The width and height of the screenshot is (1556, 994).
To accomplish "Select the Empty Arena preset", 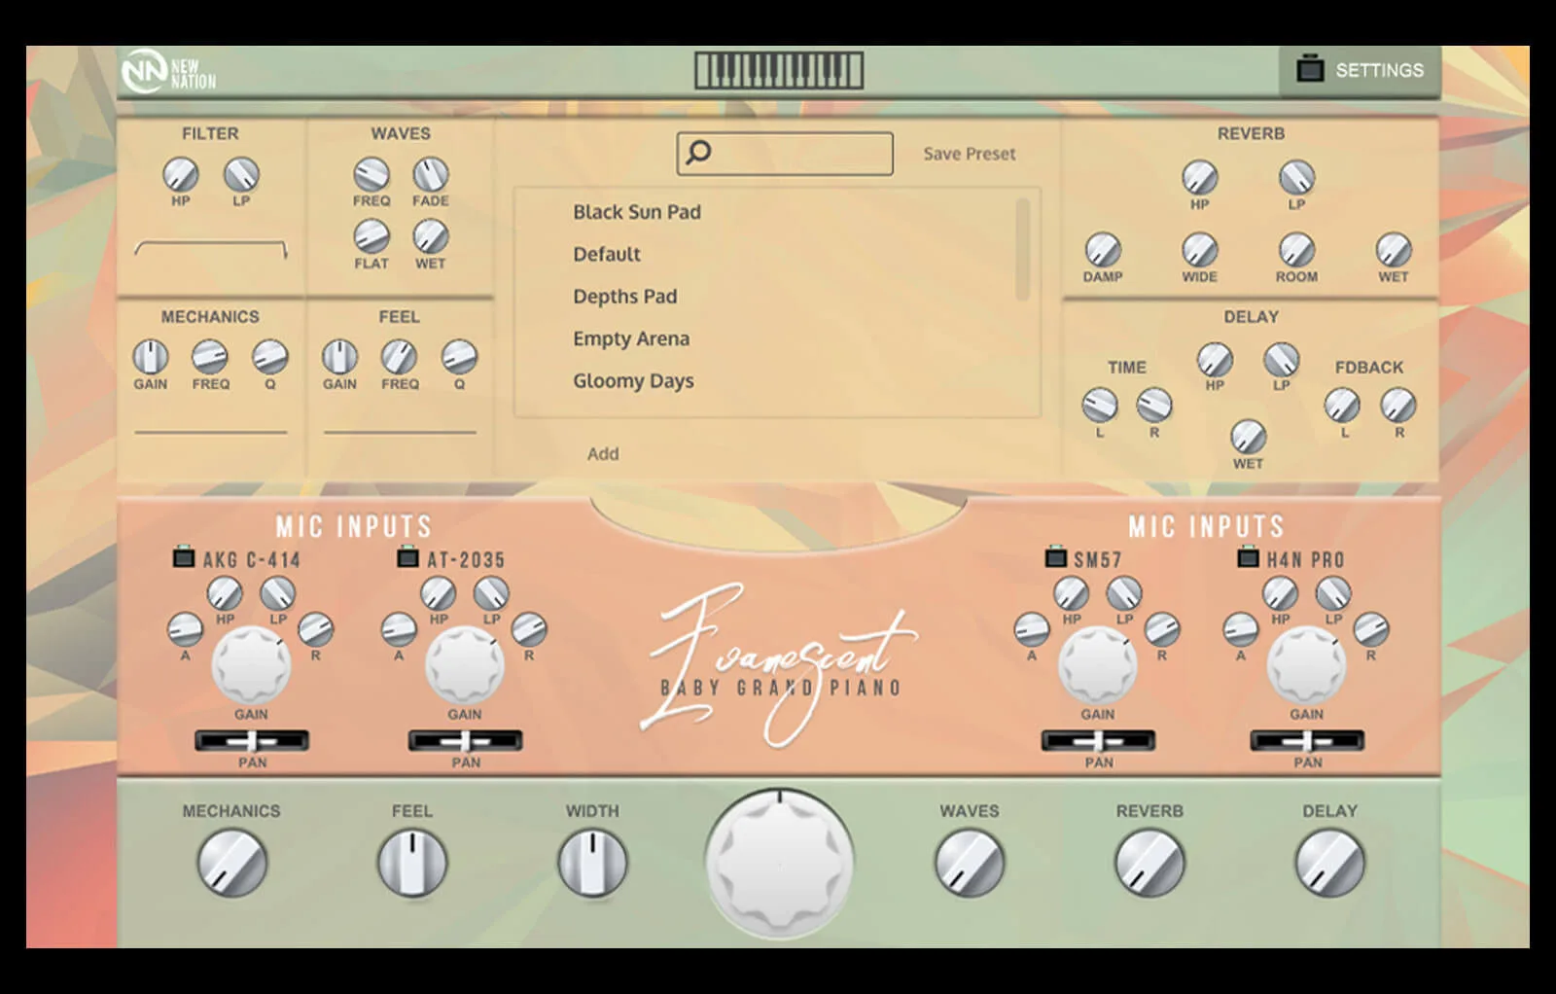I will [630, 338].
